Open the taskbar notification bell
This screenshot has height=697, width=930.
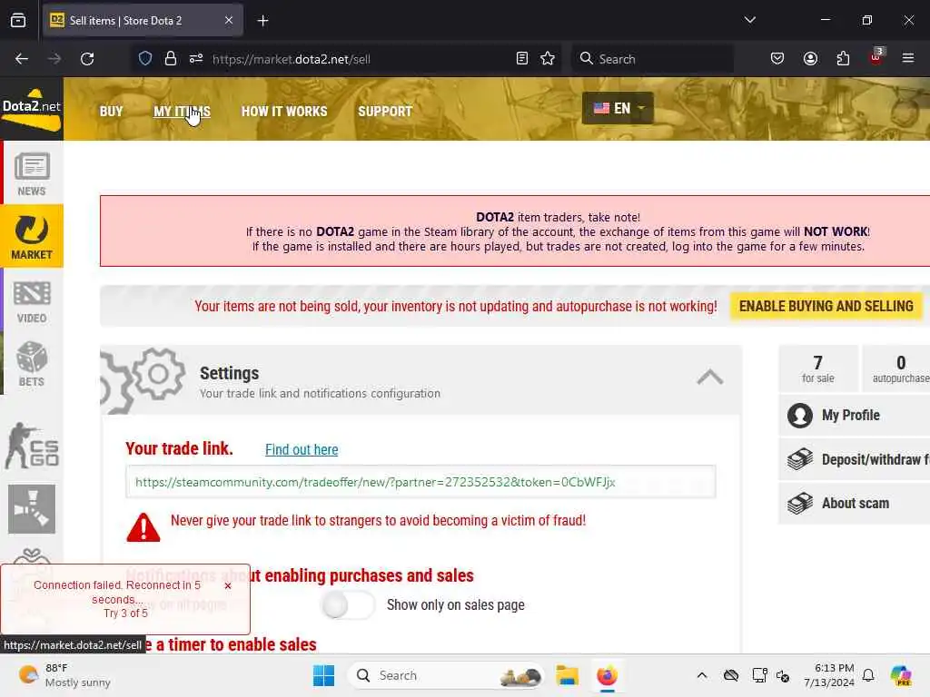click(x=868, y=675)
